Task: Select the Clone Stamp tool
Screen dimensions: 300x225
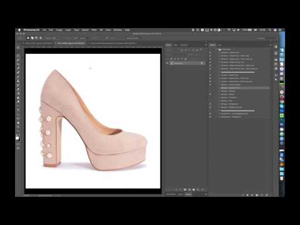Action: [x=18, y=81]
